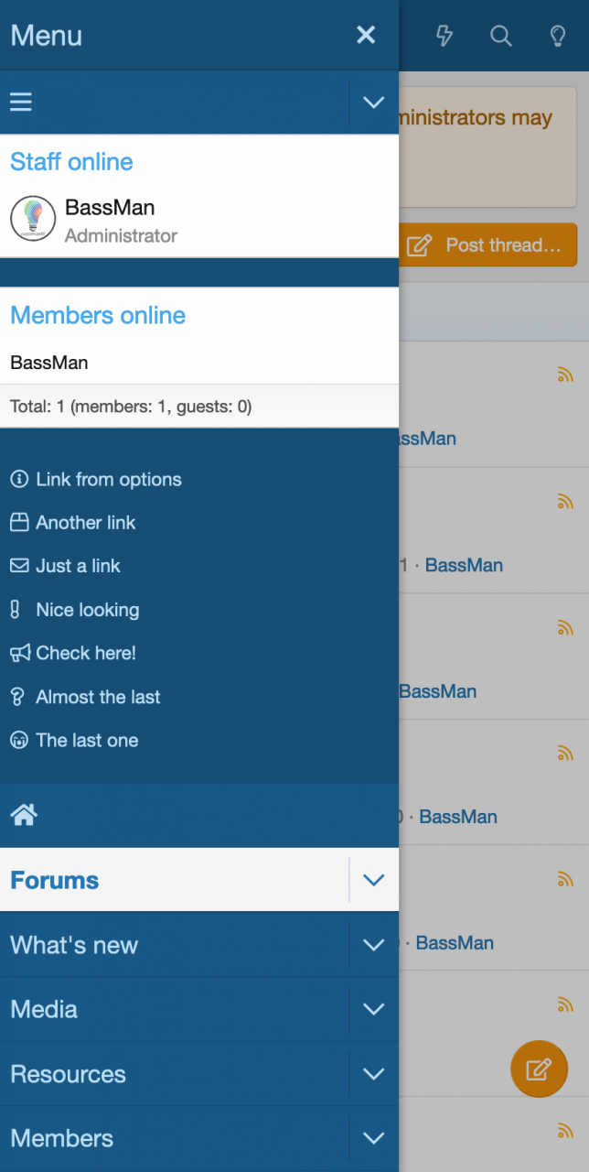Expand the Resources submenu arrow
Screen dimensions: 589x1172
[x=374, y=1073]
